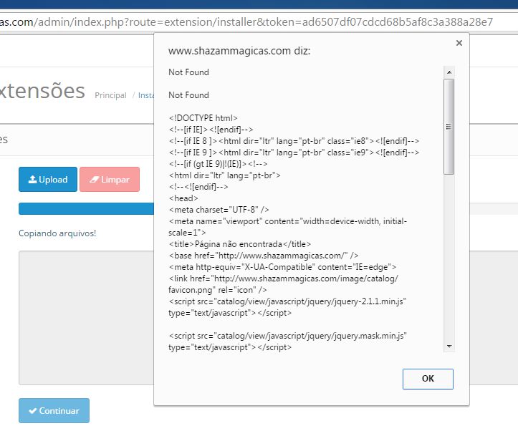Click the '<meta charset="UTF-8" />' line
The width and height of the screenshot is (518, 436).
219,210
